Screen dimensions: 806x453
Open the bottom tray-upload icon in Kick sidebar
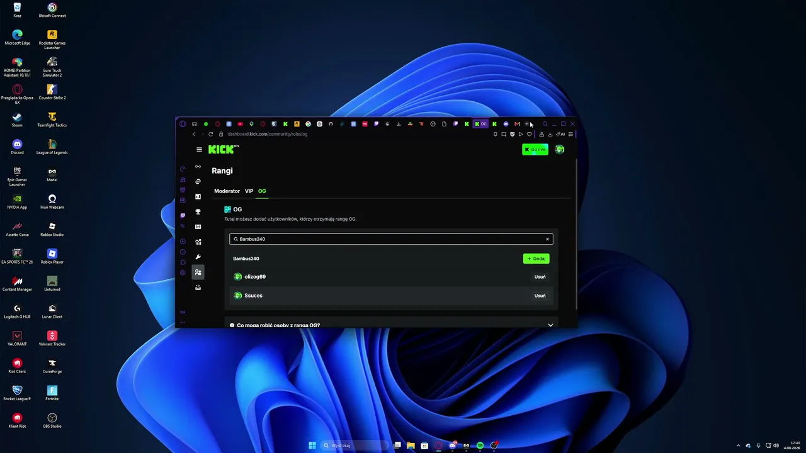tap(198, 288)
